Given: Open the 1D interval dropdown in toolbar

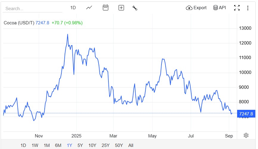Looking at the screenshot, I should click(73, 8).
